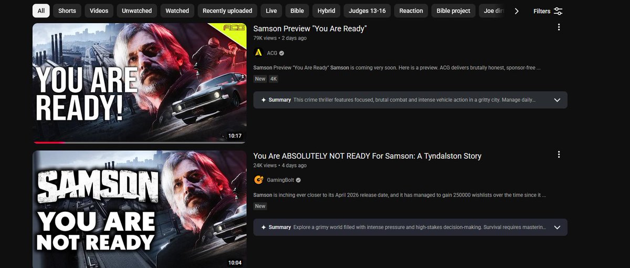Click the 24K views text
Screen dimensions: 630x268
point(265,166)
